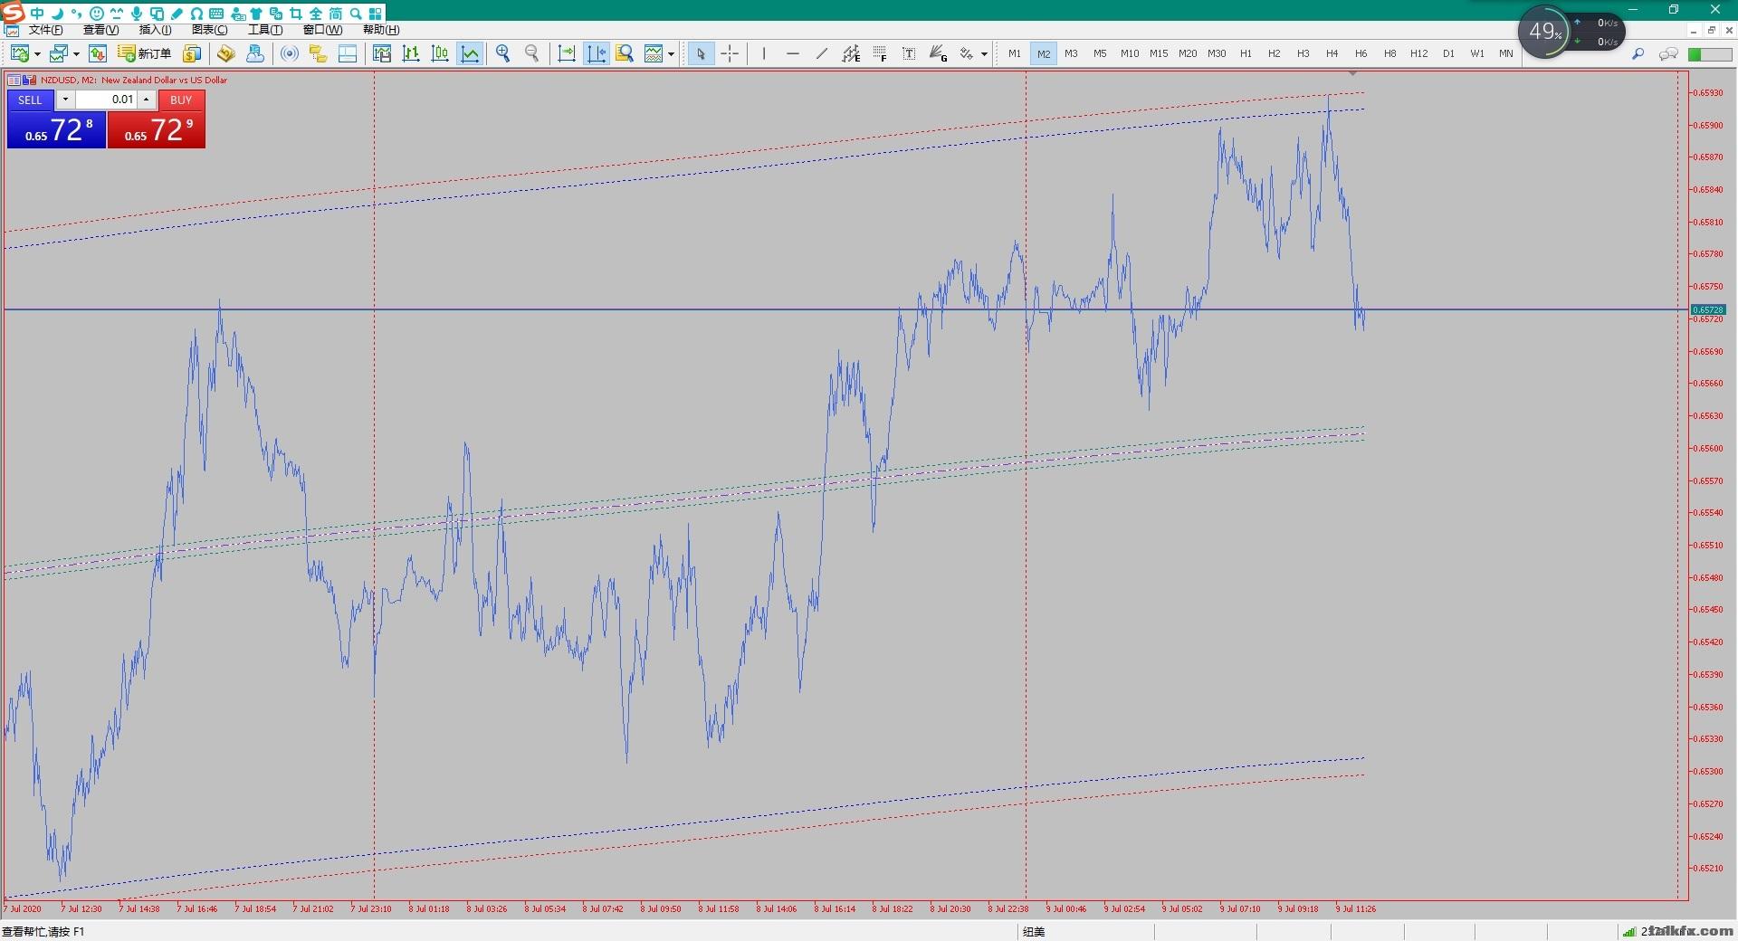The width and height of the screenshot is (1738, 941).
Task: Switch chart to line chart
Action: (x=470, y=54)
